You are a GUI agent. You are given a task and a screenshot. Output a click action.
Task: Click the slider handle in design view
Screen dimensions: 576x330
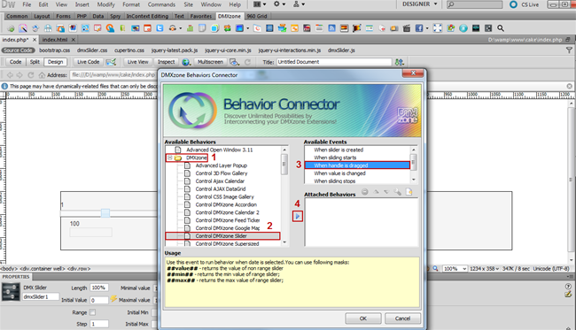point(105,212)
